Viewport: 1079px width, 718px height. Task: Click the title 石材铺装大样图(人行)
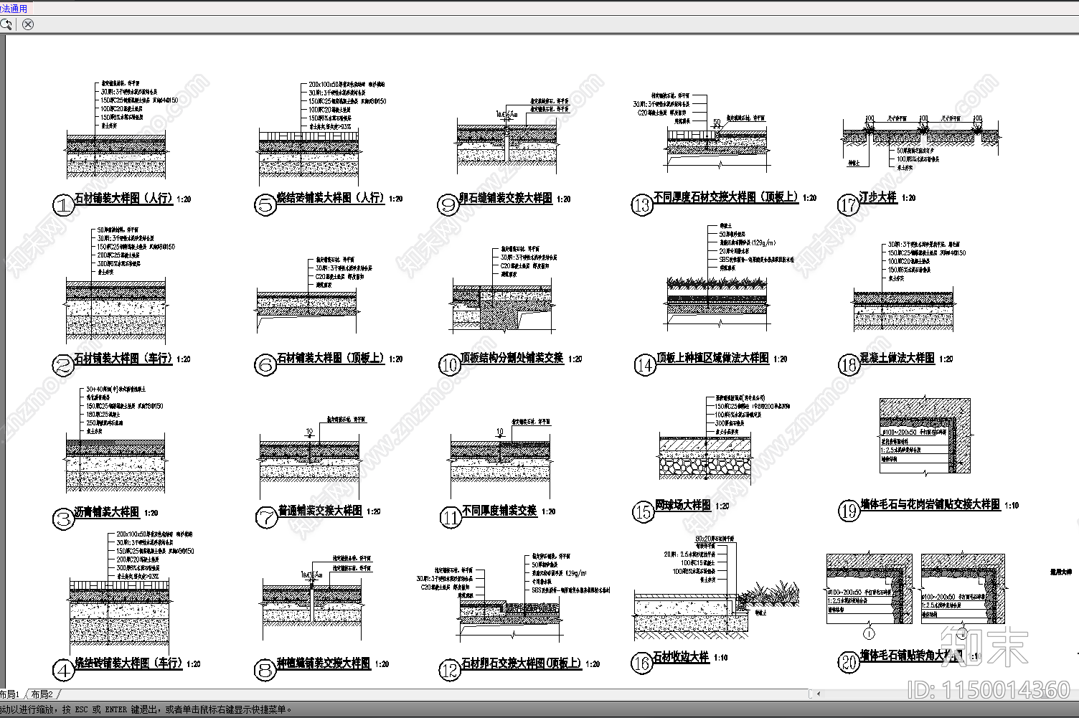[x=124, y=198]
